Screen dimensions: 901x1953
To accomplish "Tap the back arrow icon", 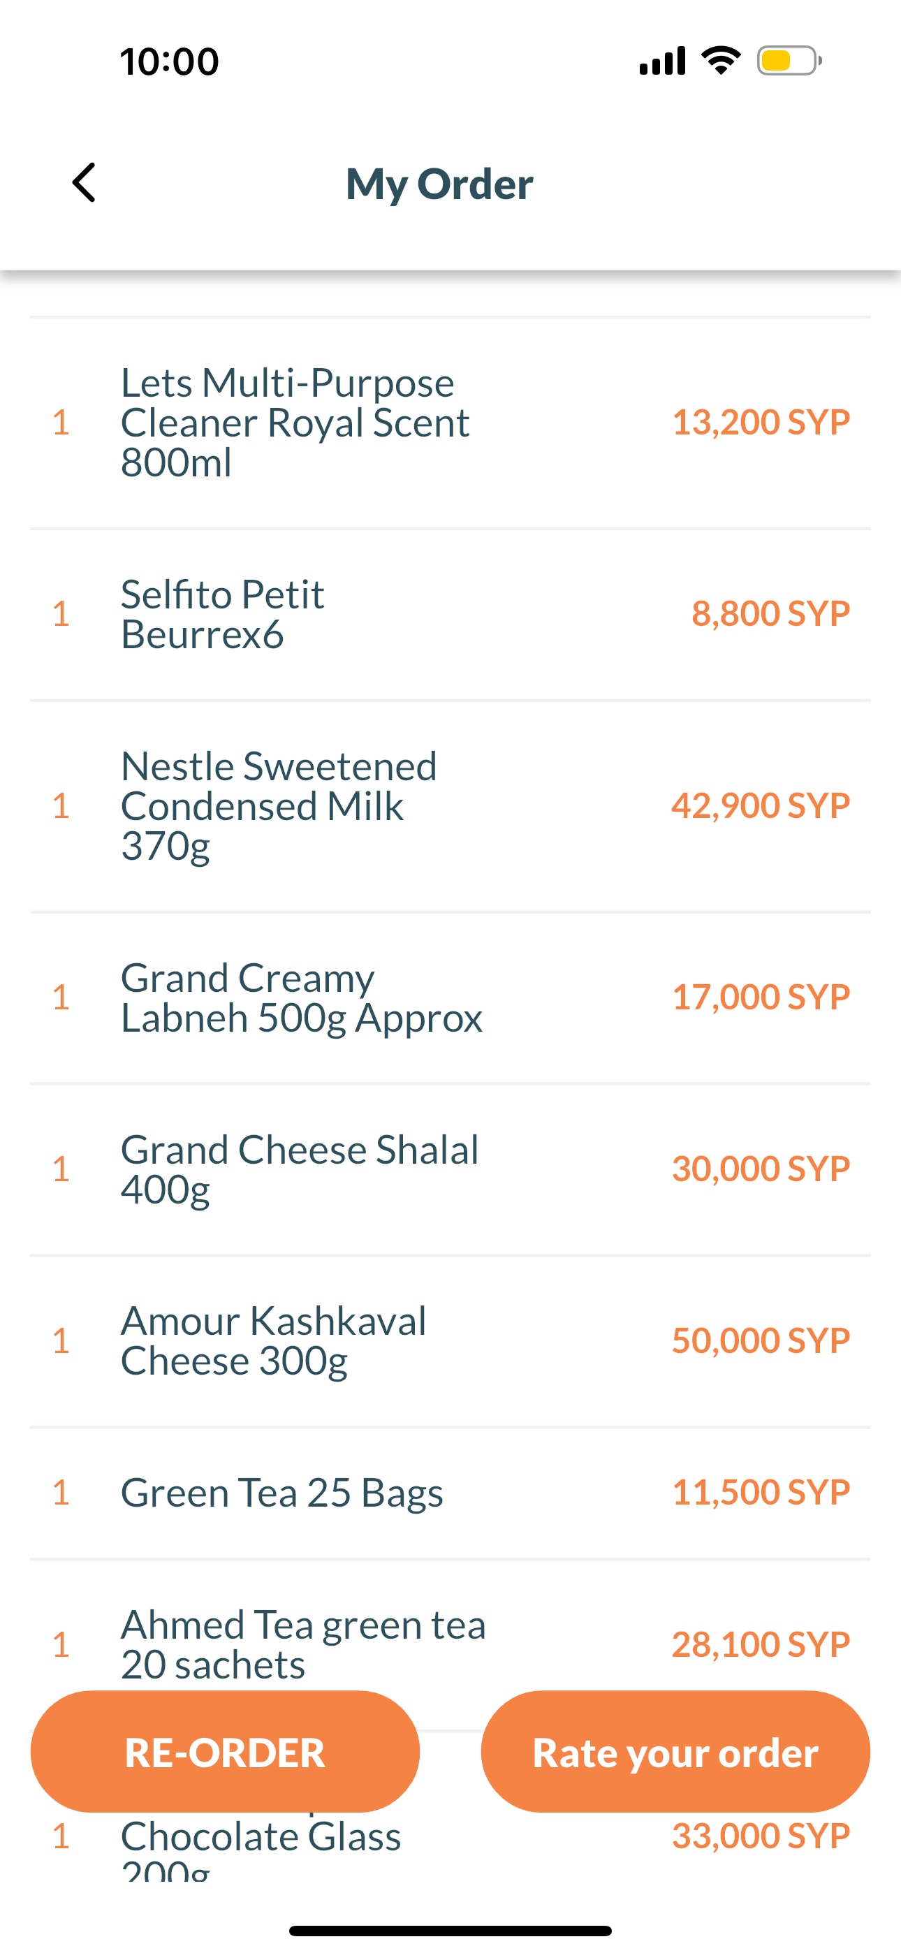I will (x=85, y=183).
